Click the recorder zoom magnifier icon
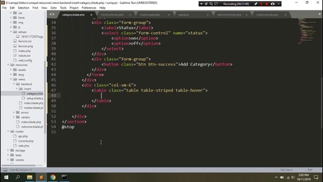The image size is (323, 182). coord(211,4)
